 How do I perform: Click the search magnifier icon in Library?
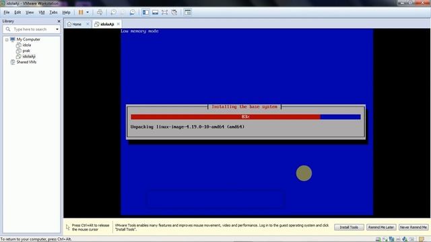(x=8, y=29)
